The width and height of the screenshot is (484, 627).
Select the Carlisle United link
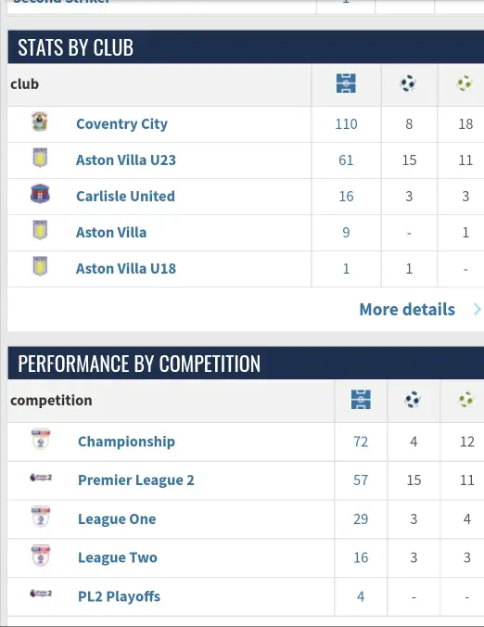click(x=125, y=196)
